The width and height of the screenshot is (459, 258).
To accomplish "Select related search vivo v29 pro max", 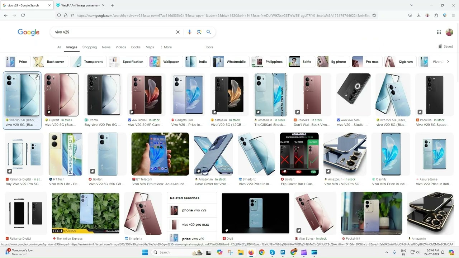I will 192,225.
